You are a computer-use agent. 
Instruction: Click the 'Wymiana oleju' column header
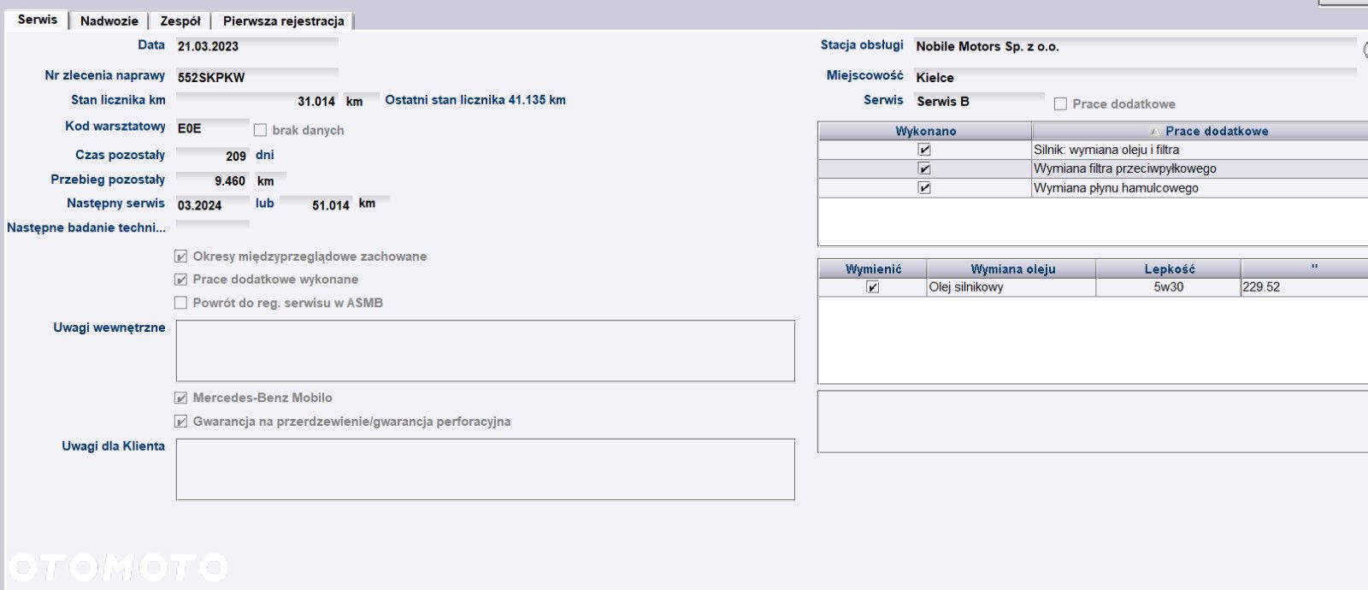coord(1011,268)
